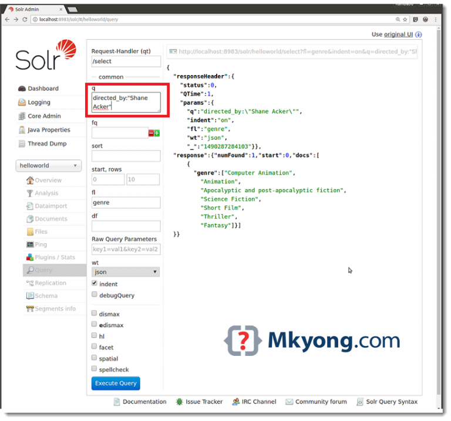Image resolution: width=451 pixels, height=421 pixels.
Task: Uncheck the indent checkbox
Action: (95, 284)
